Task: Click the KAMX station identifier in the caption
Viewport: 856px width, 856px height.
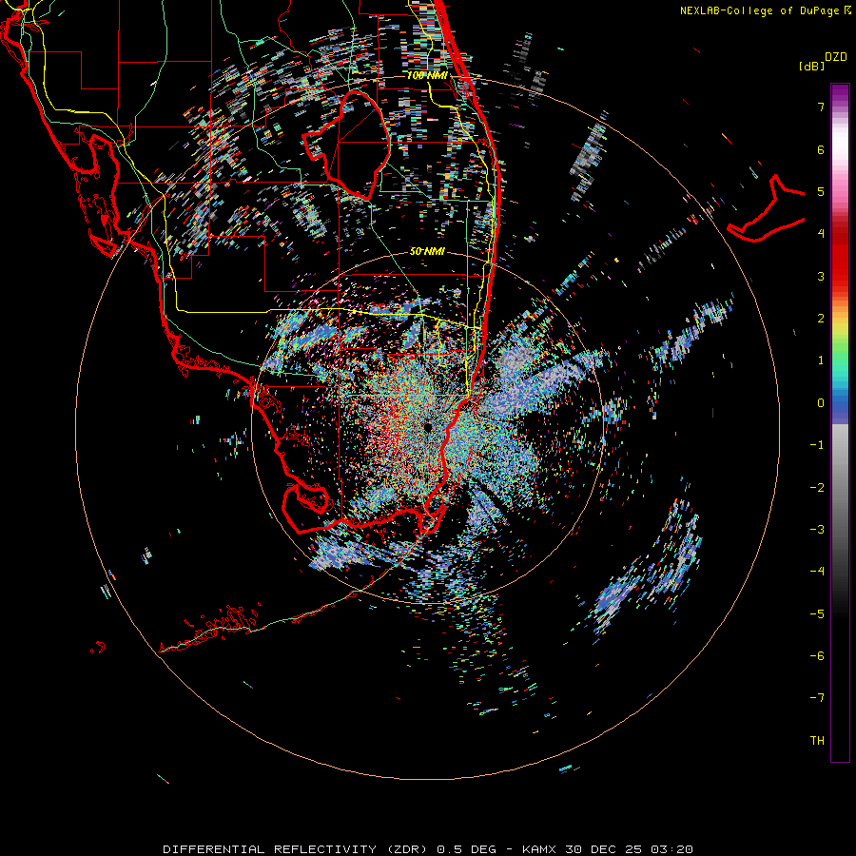Action: pos(540,849)
